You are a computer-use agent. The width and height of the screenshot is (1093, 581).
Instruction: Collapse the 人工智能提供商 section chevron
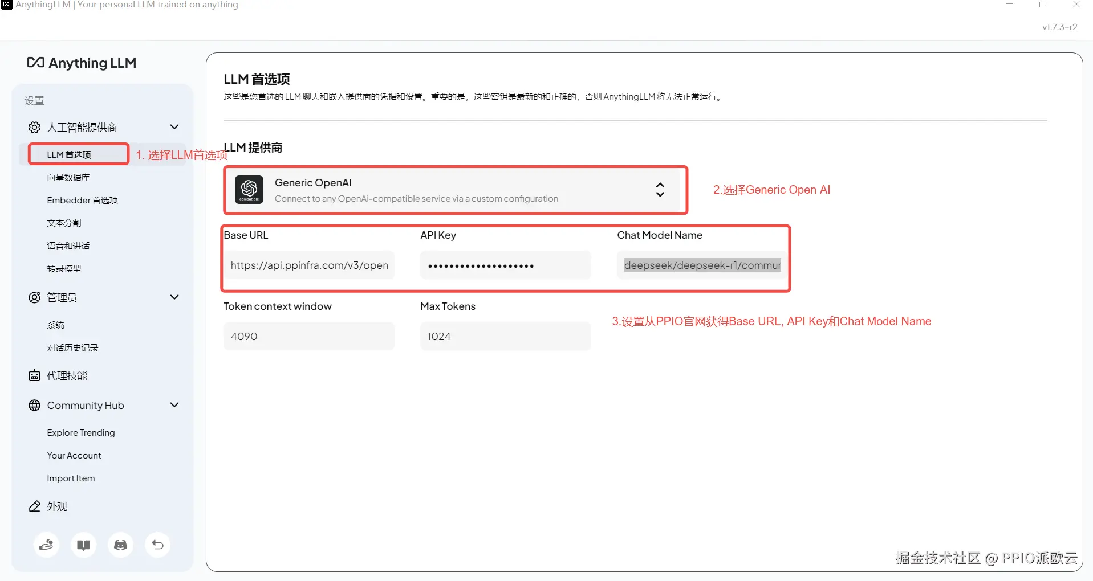coord(174,127)
